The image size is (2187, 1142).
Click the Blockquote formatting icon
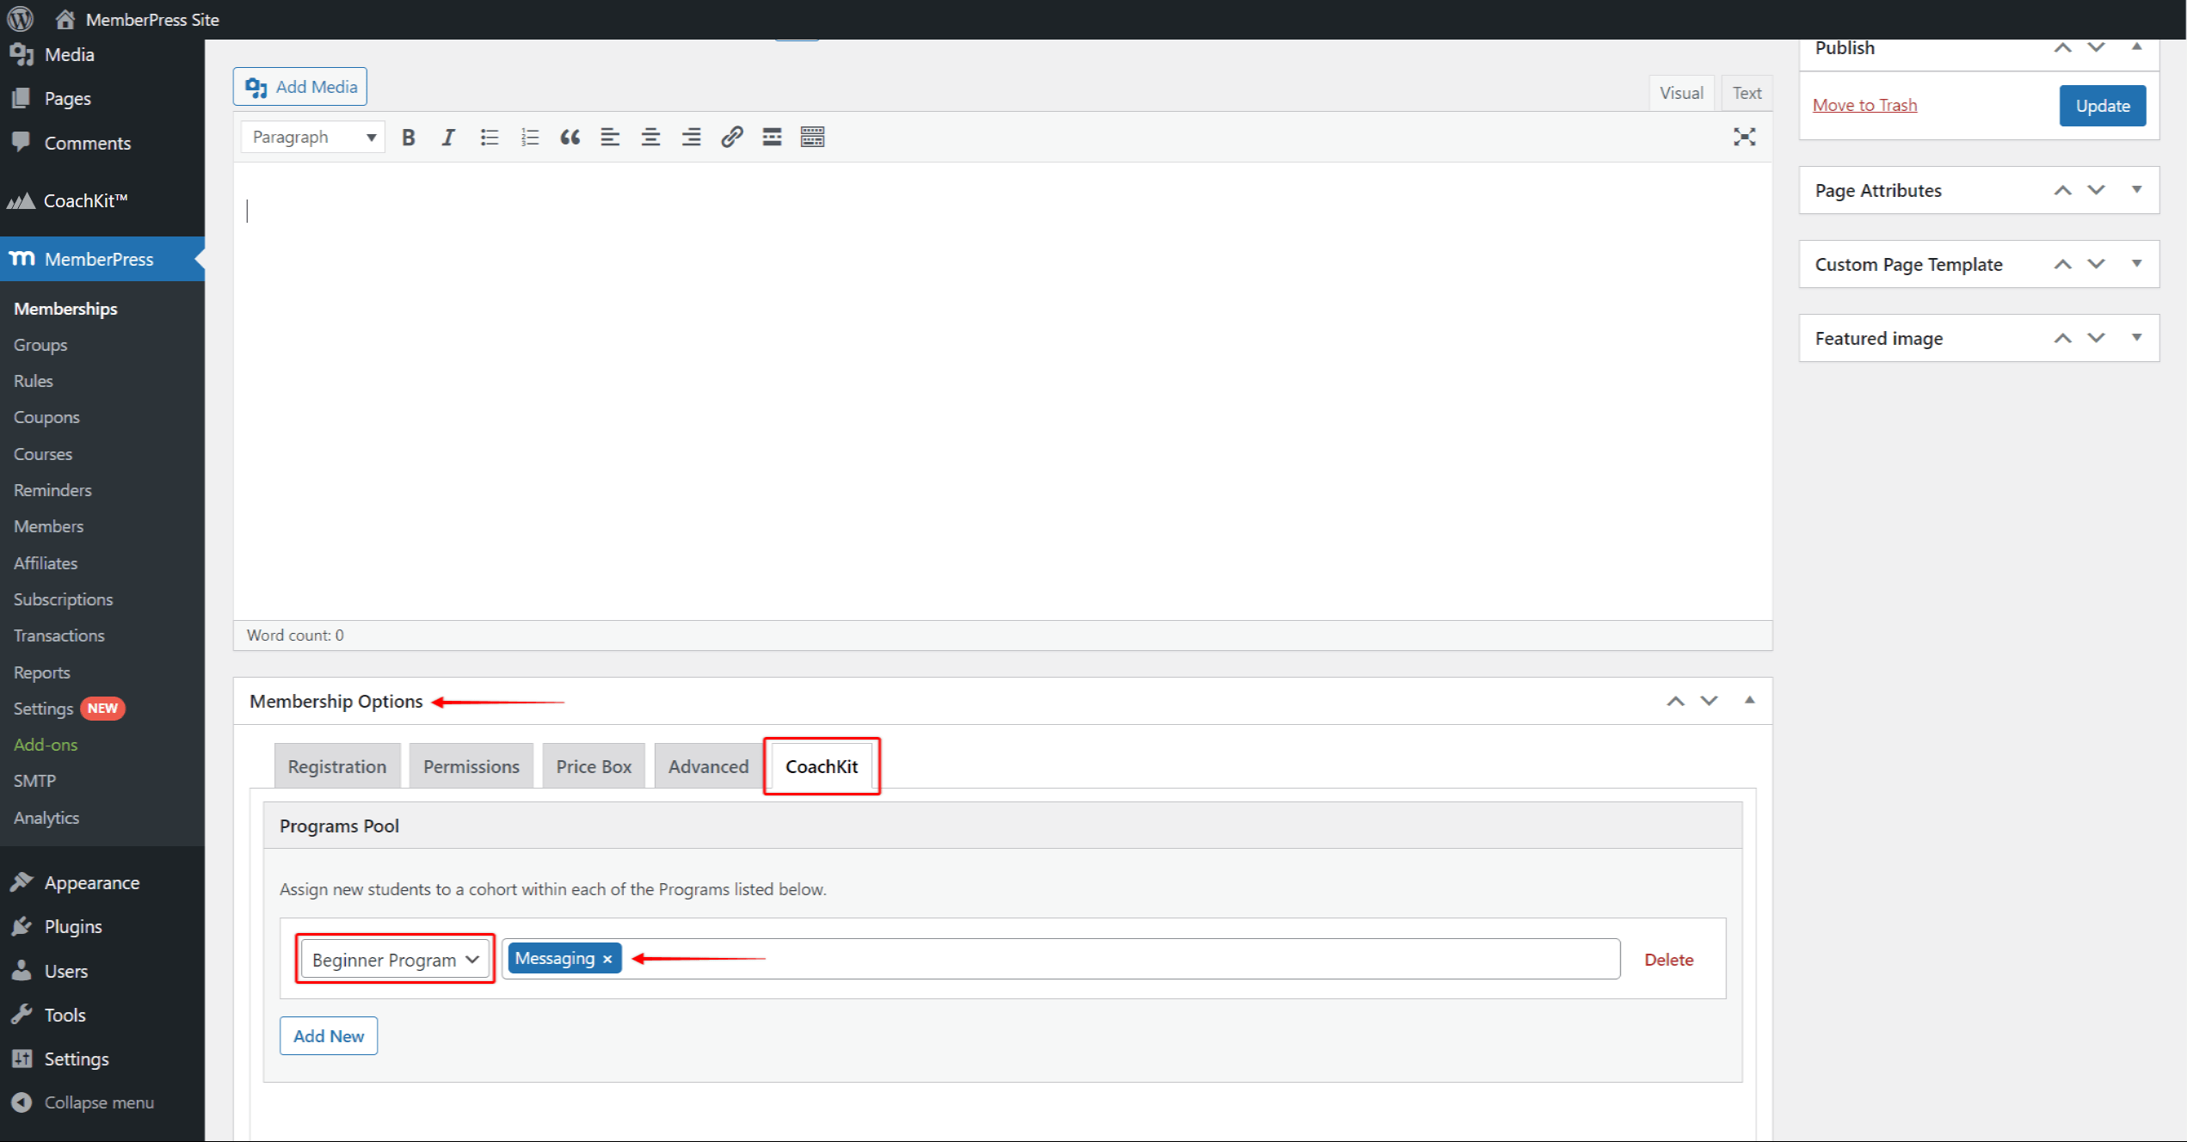point(570,138)
